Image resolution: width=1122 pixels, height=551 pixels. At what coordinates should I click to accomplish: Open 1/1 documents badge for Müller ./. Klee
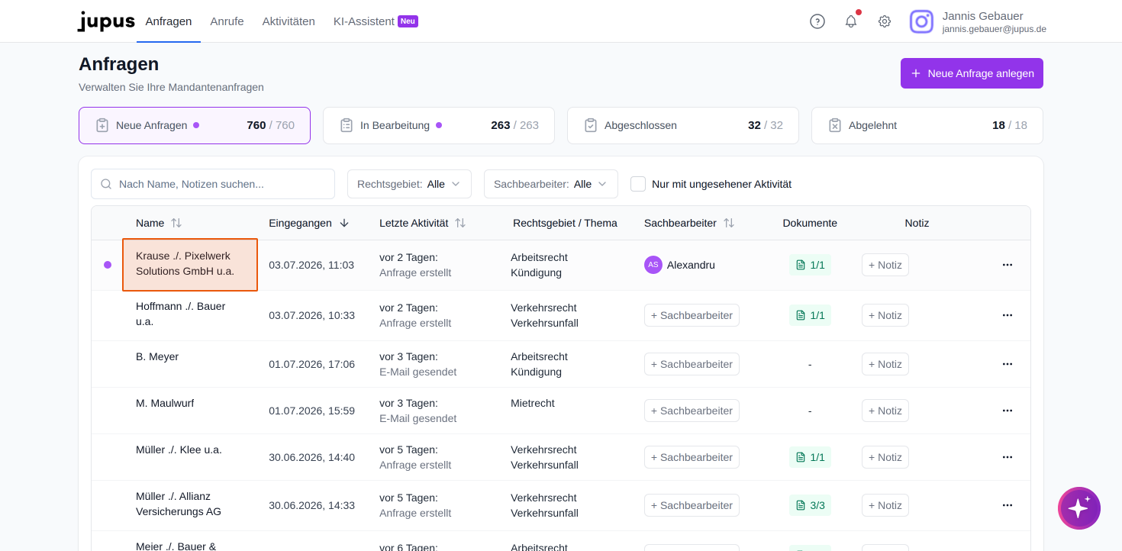pos(810,457)
